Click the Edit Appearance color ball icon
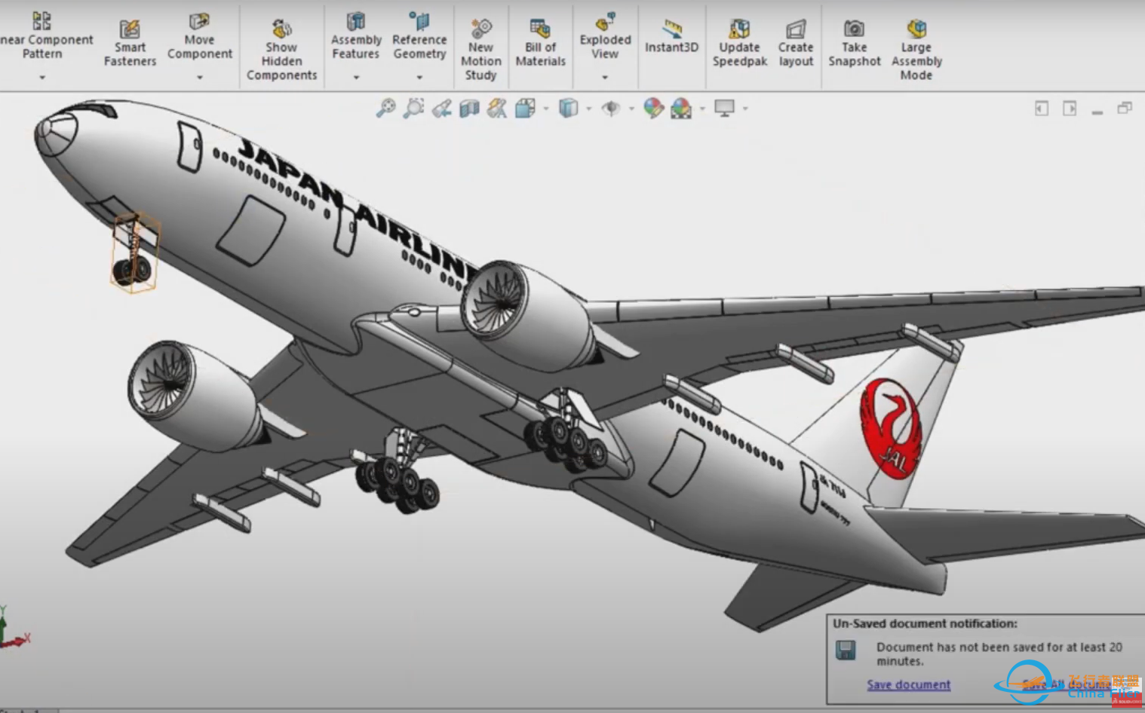Screen dimensions: 1145x713 pyautogui.click(x=653, y=109)
